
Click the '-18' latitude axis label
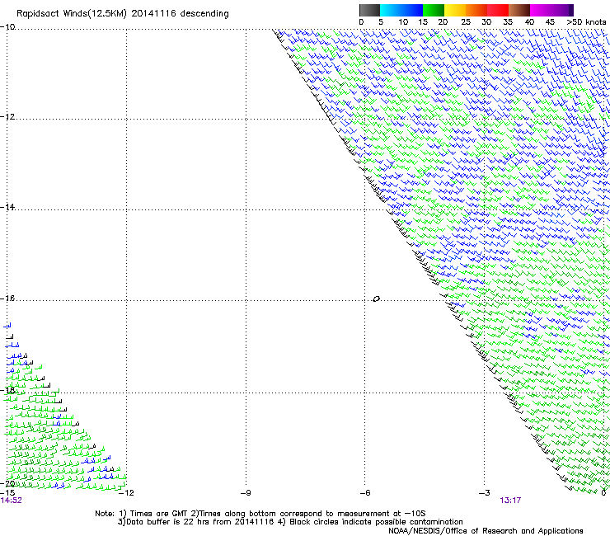[7, 390]
